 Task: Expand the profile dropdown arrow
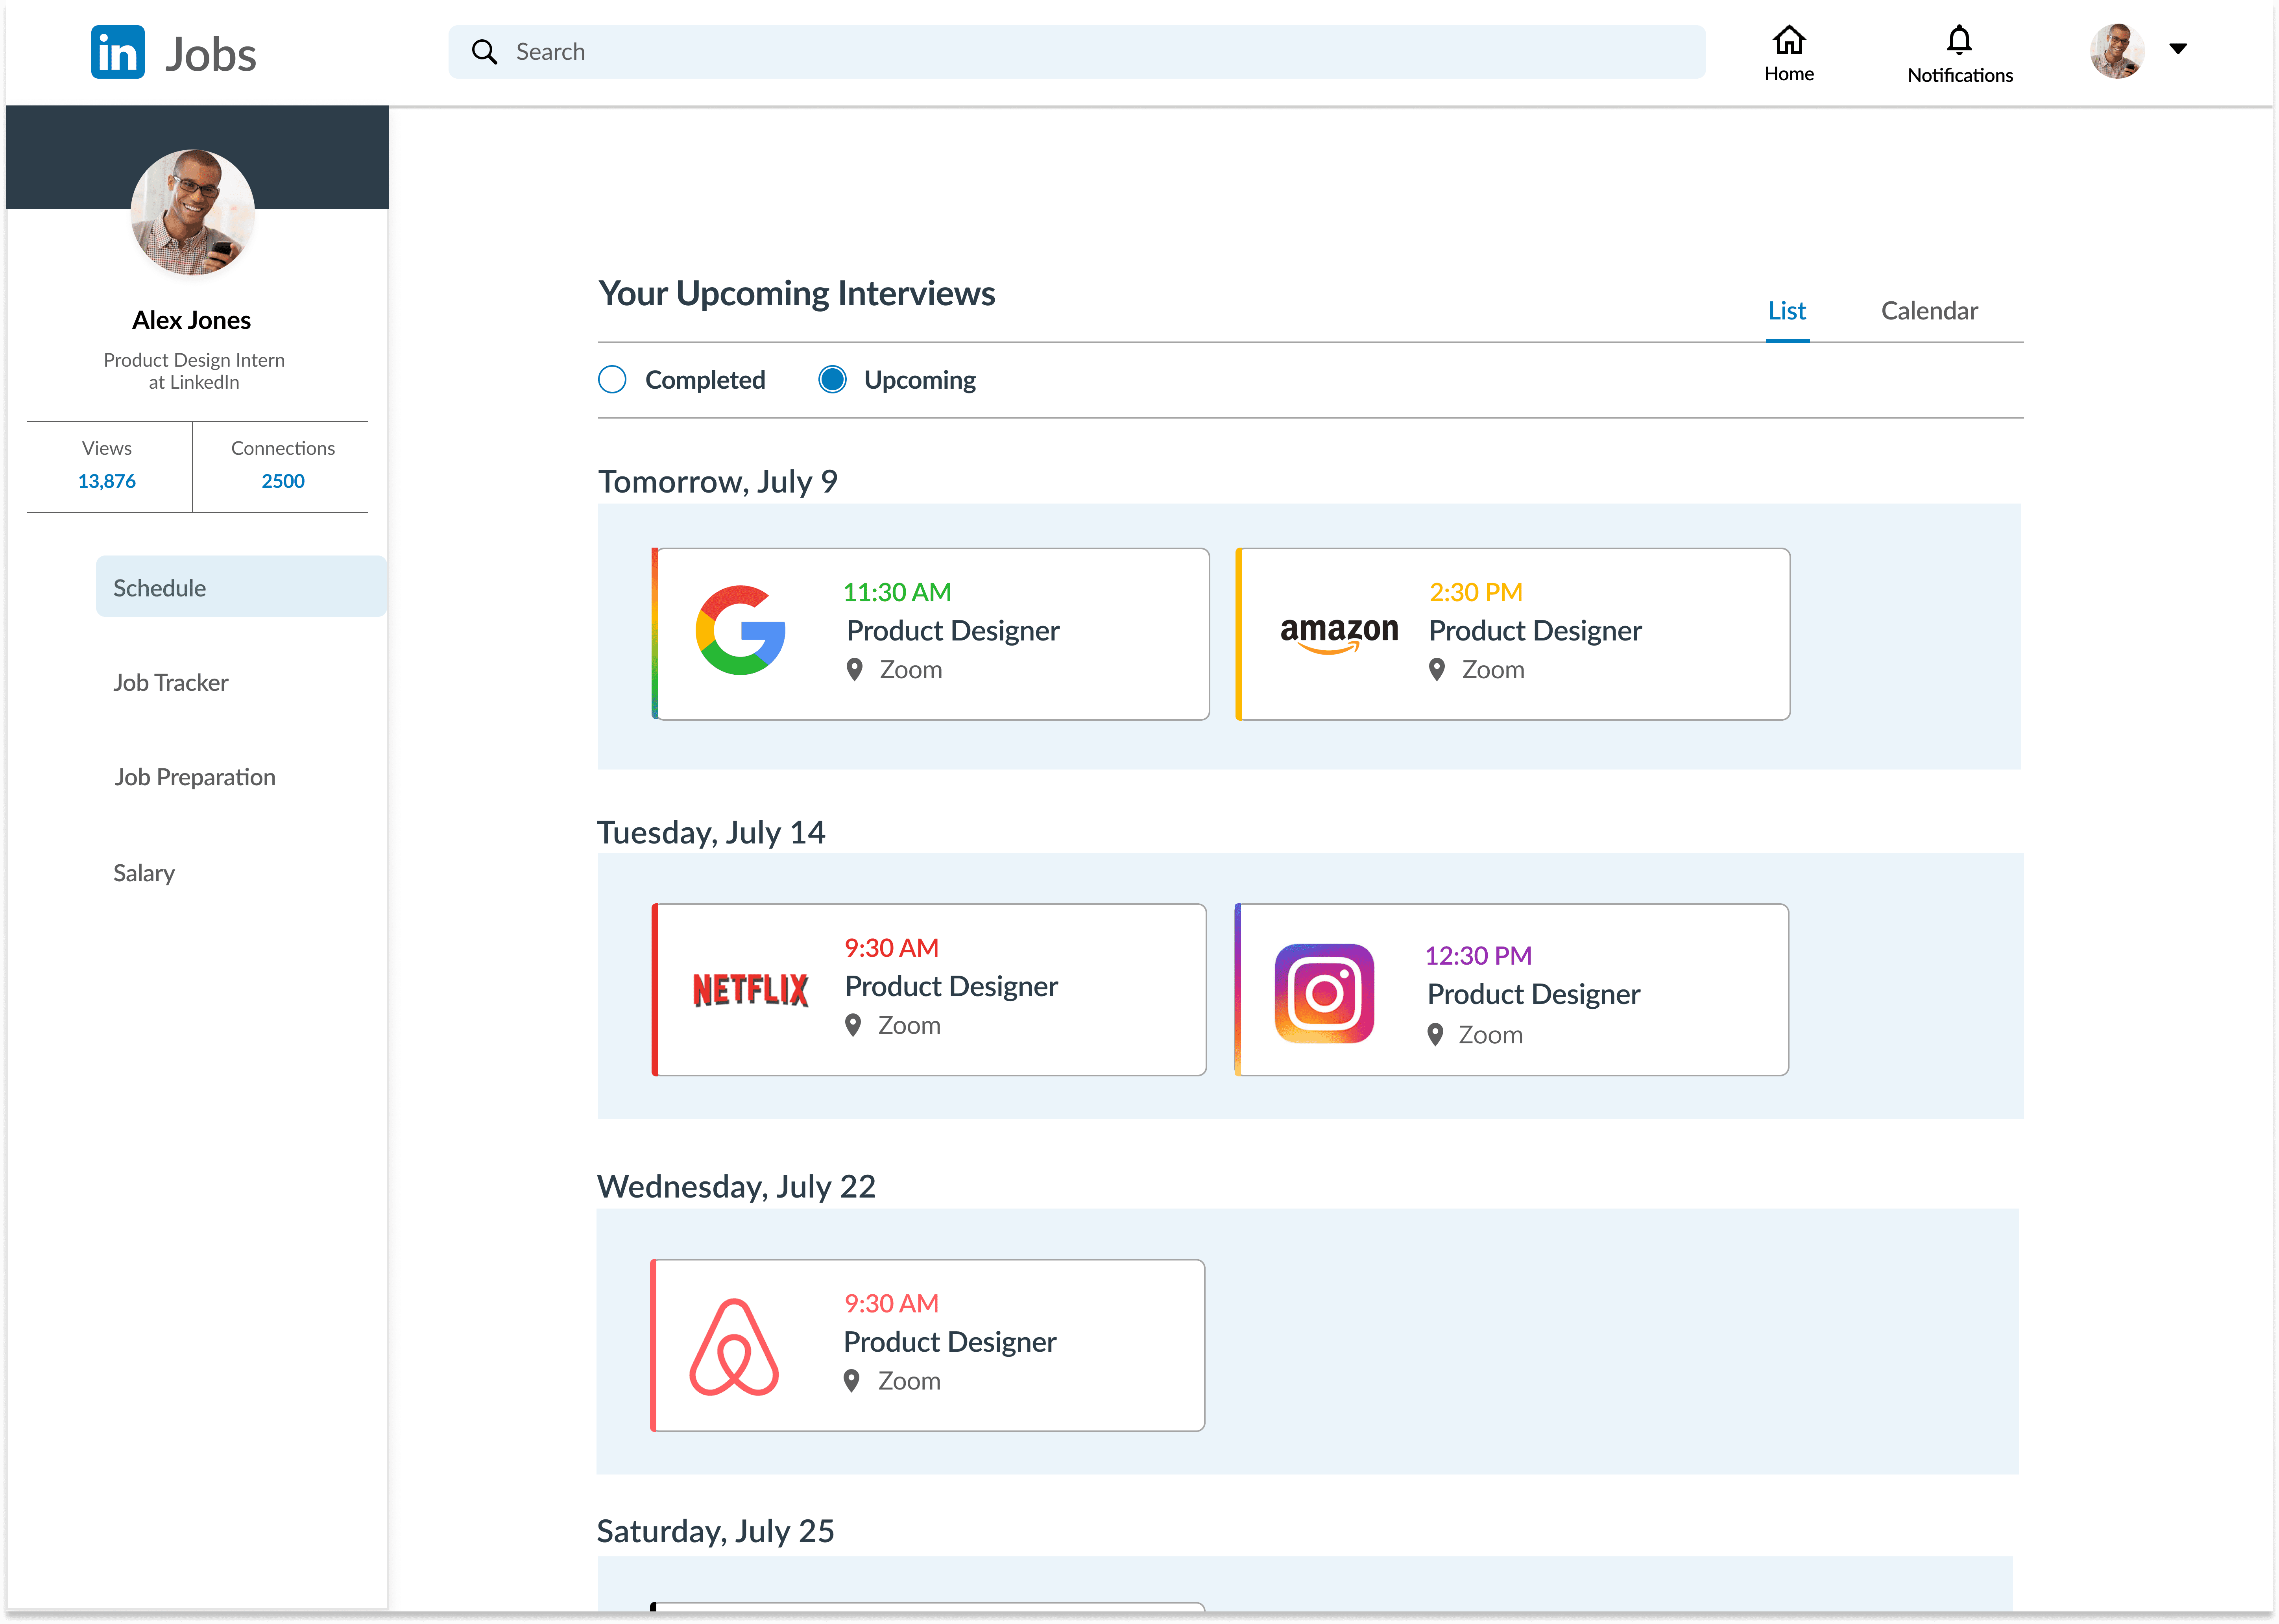pos(2177,48)
